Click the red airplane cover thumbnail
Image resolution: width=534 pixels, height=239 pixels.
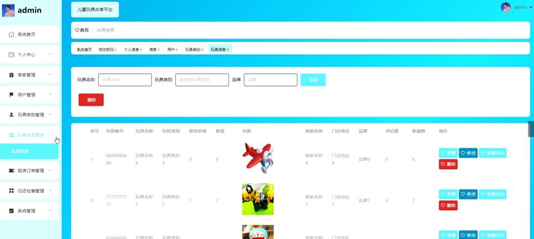[x=258, y=158]
